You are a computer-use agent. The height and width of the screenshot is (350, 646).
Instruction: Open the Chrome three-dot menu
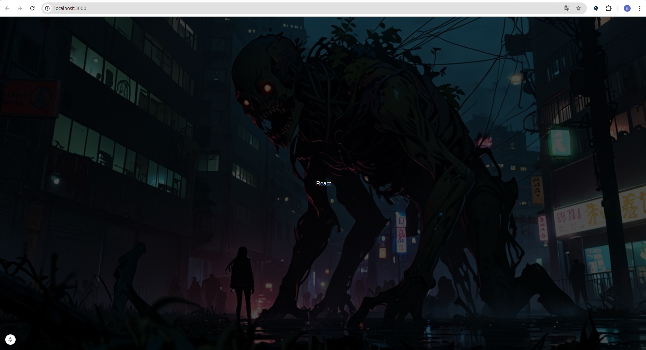pos(640,8)
